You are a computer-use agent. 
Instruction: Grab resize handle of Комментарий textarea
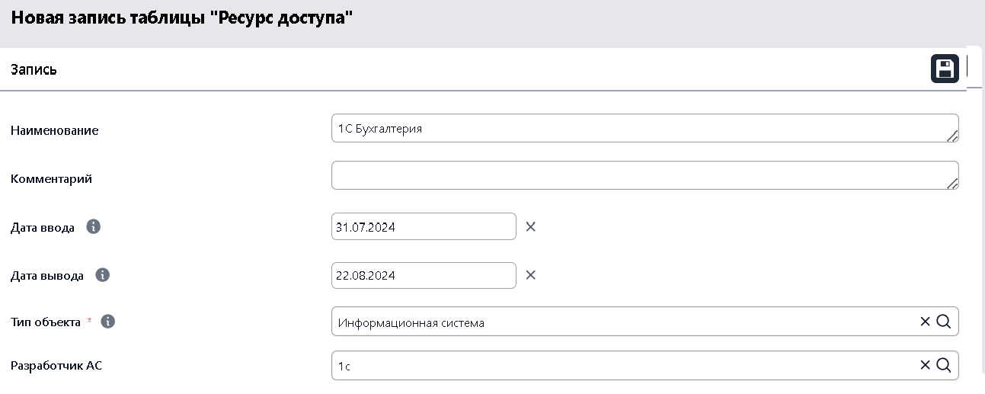(x=952, y=184)
